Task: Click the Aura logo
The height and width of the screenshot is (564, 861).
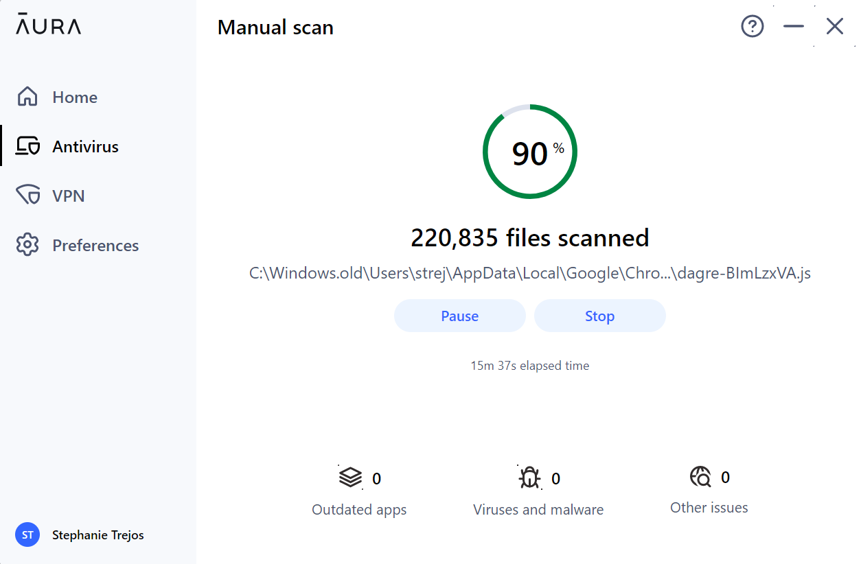Action: coord(49,24)
